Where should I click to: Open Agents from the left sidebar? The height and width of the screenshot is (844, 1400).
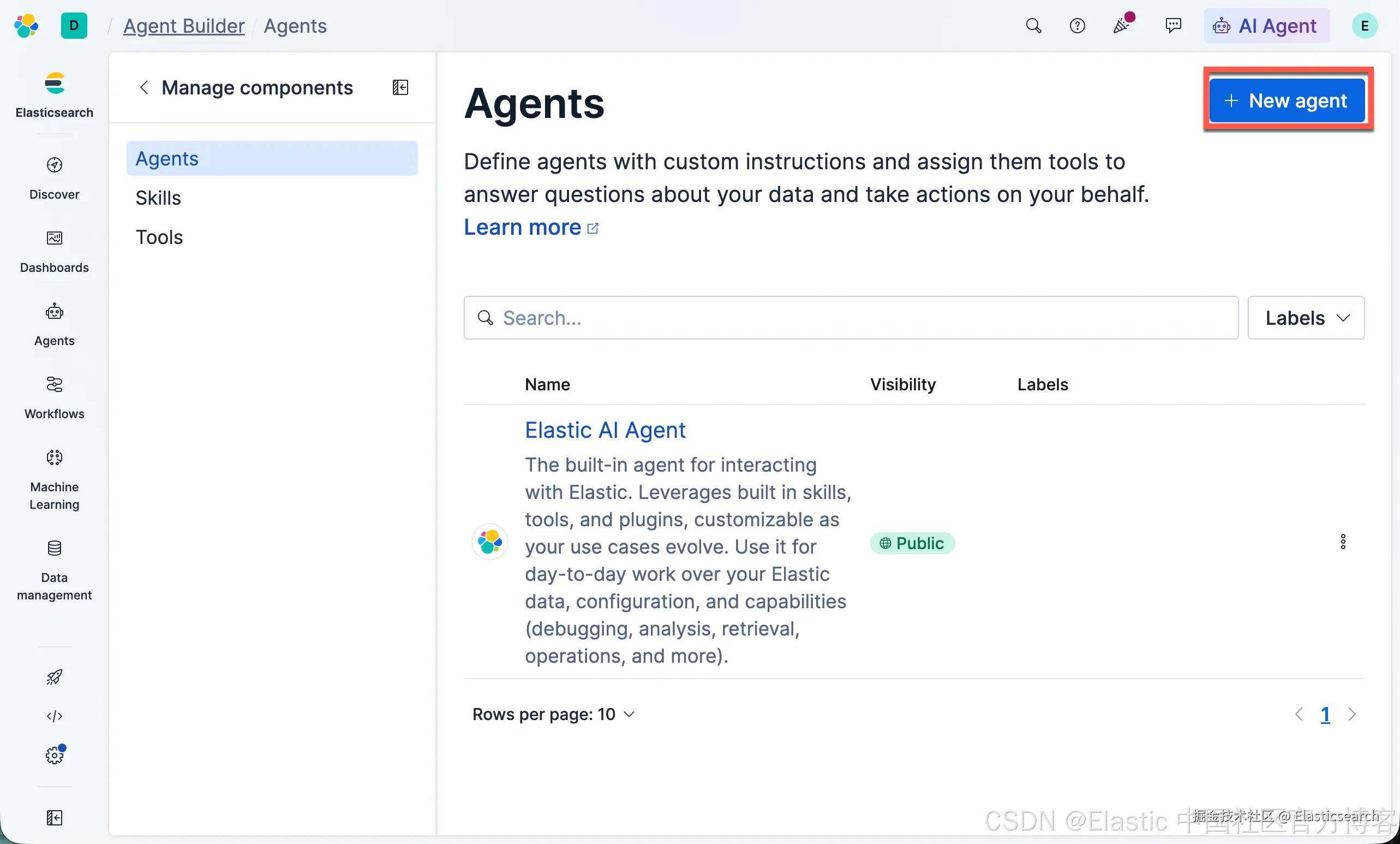(55, 324)
